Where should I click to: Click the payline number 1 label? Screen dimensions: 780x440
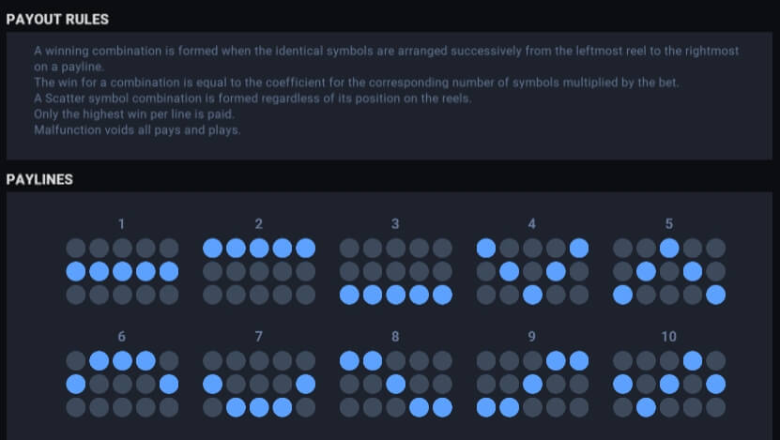pos(121,224)
